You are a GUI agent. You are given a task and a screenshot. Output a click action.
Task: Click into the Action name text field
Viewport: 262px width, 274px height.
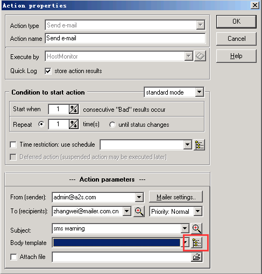click(x=125, y=38)
